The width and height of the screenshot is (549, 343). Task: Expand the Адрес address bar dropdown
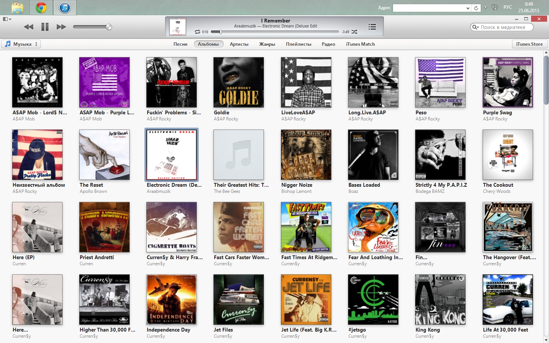(468, 8)
